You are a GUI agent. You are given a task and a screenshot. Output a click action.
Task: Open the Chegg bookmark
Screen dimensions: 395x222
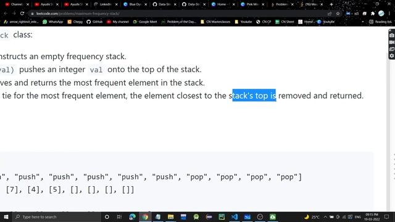click(x=75, y=22)
